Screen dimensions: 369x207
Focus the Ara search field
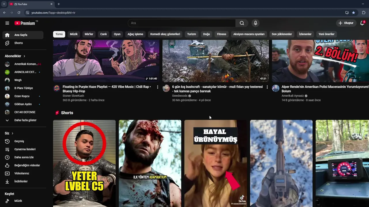182,23
